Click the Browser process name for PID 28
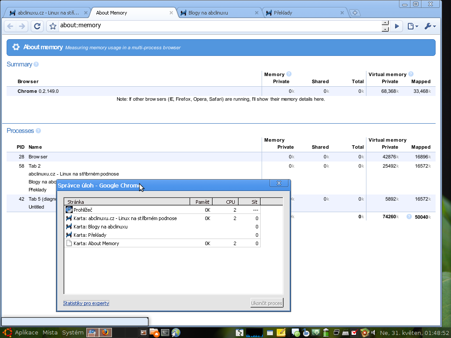 (x=38, y=157)
